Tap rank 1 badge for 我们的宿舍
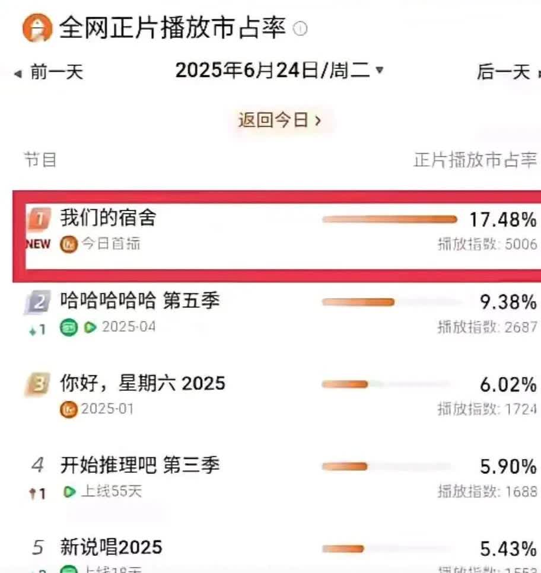Image resolution: width=541 pixels, height=573 pixels. pos(40,219)
